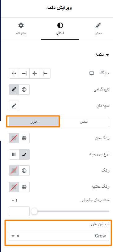Open the پیشرفته (advanced) tab
The height and width of the screenshot is (252, 113).
(21, 29)
